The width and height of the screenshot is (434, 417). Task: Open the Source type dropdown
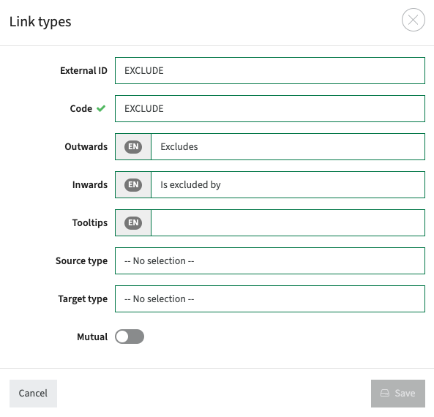point(270,260)
